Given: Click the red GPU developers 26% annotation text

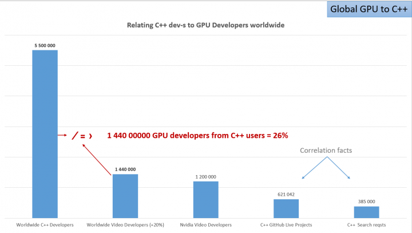Looking at the screenshot, I should [x=197, y=136].
